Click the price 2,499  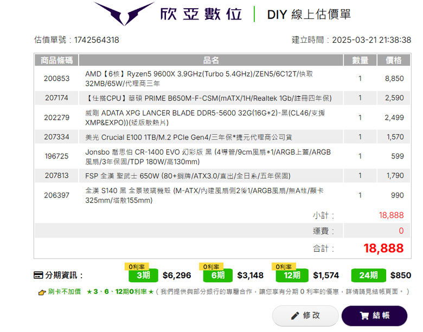[x=394, y=117]
